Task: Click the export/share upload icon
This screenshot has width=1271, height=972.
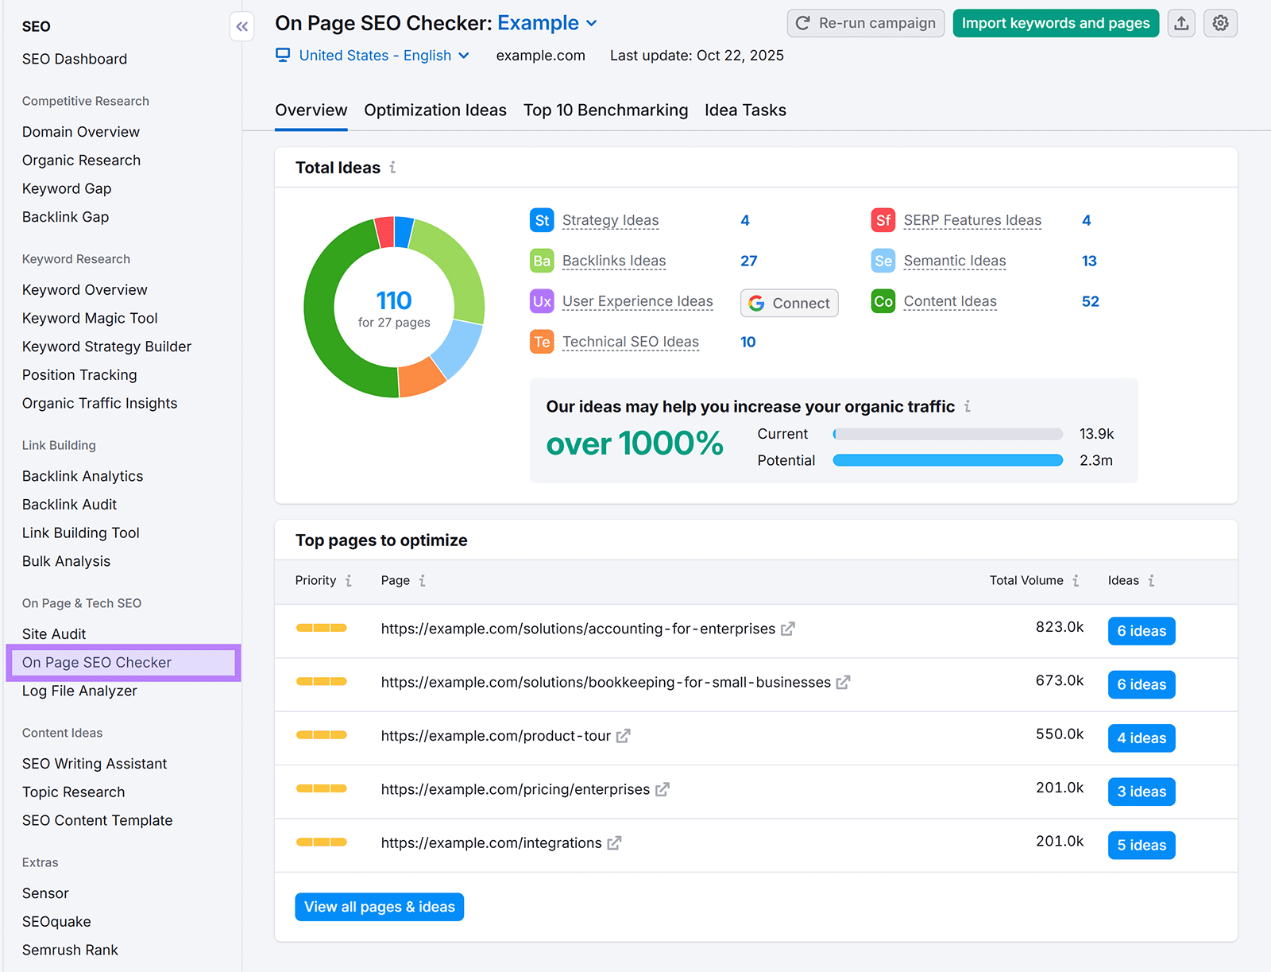Action: (x=1181, y=23)
